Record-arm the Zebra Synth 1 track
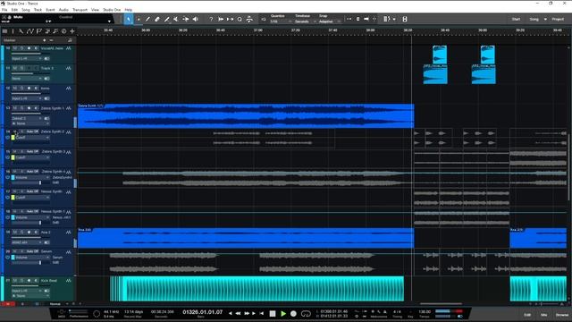 (29, 108)
